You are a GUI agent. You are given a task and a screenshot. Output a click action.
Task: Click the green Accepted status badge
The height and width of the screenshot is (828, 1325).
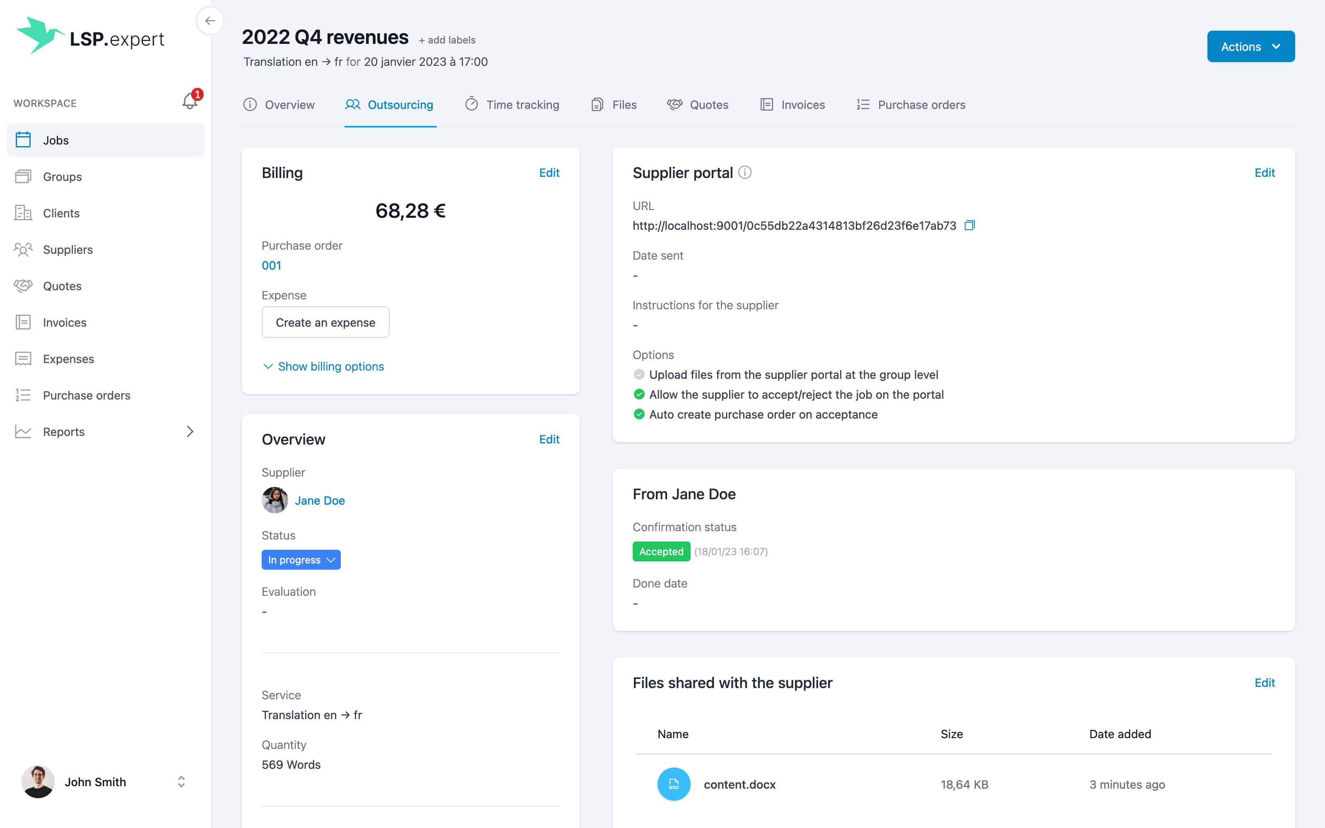pyautogui.click(x=661, y=551)
